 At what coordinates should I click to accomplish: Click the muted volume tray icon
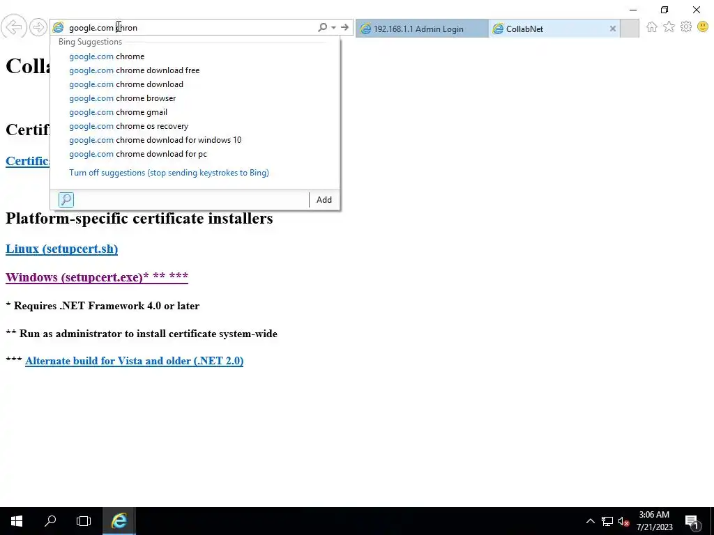point(623,521)
